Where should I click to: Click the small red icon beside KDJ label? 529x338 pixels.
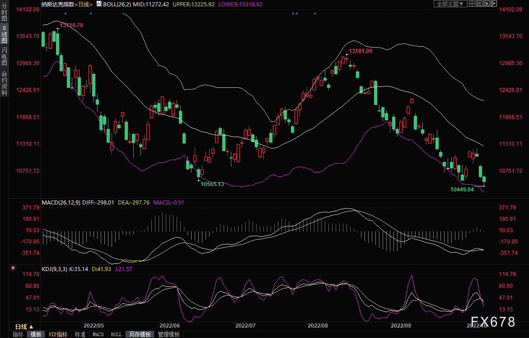(13, 269)
